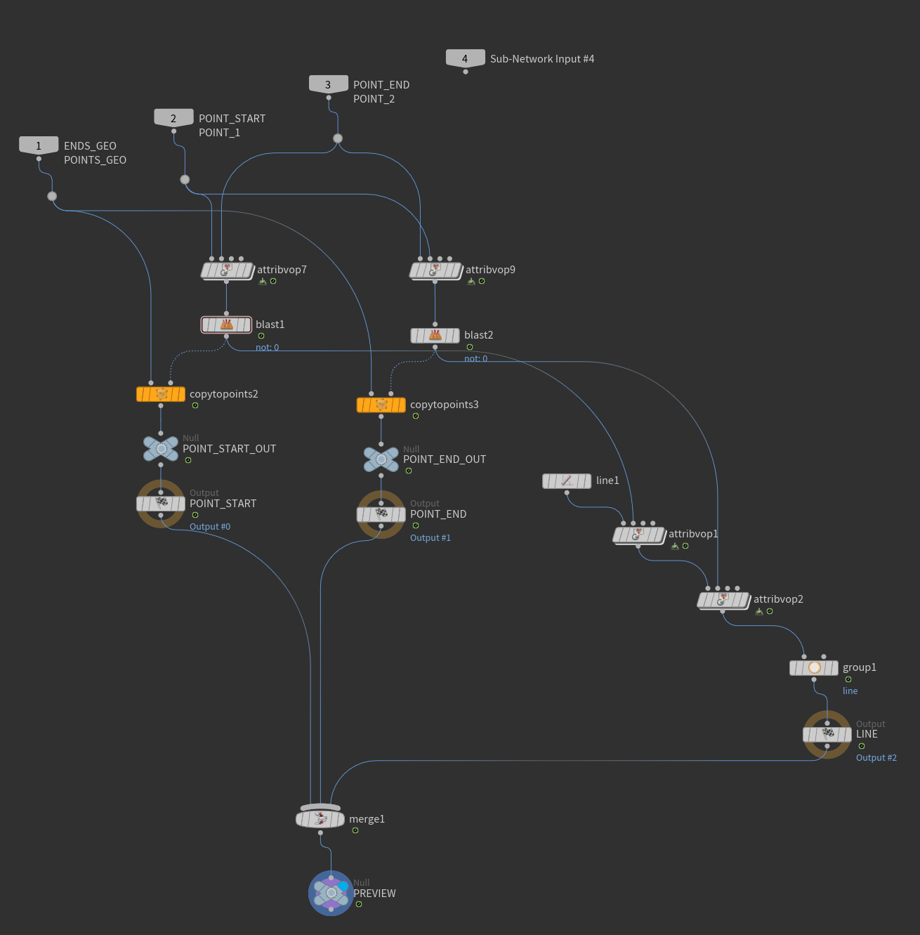Click the green status indicator under merge1
920x935 pixels.
(x=355, y=830)
